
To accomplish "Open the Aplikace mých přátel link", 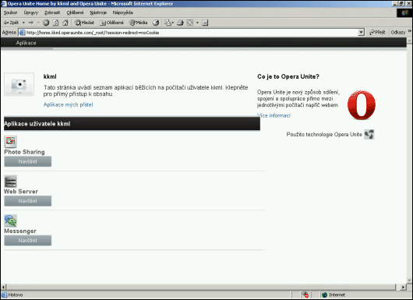I will [x=68, y=104].
